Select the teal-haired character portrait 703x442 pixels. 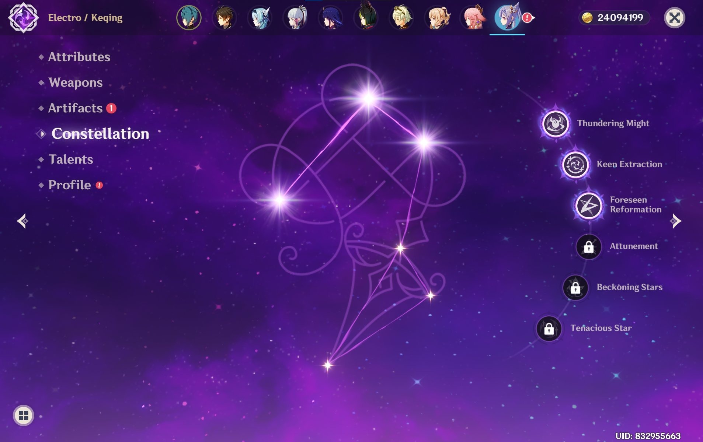(189, 17)
